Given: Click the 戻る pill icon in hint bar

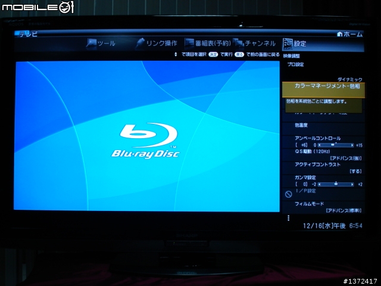Looking at the screenshot, I should coord(239,54).
